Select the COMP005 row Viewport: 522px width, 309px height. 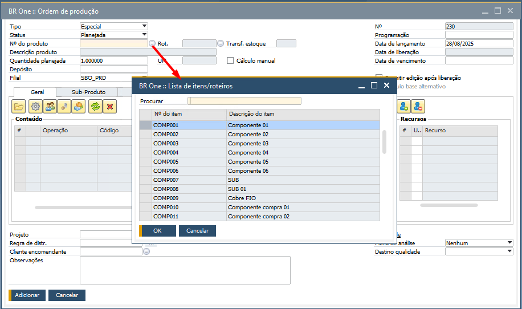click(x=260, y=161)
